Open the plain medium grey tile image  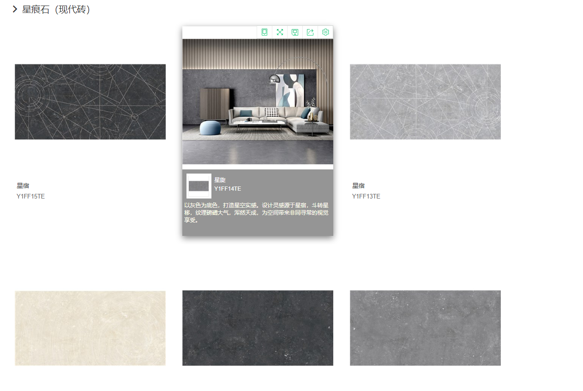tap(425, 328)
